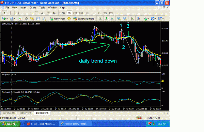Select the equidistant channel tool
The height and width of the screenshot is (132, 204).
(36, 13)
